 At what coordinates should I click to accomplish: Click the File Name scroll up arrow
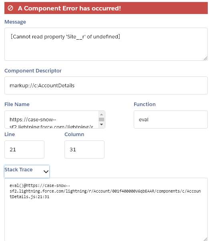click(x=101, y=114)
